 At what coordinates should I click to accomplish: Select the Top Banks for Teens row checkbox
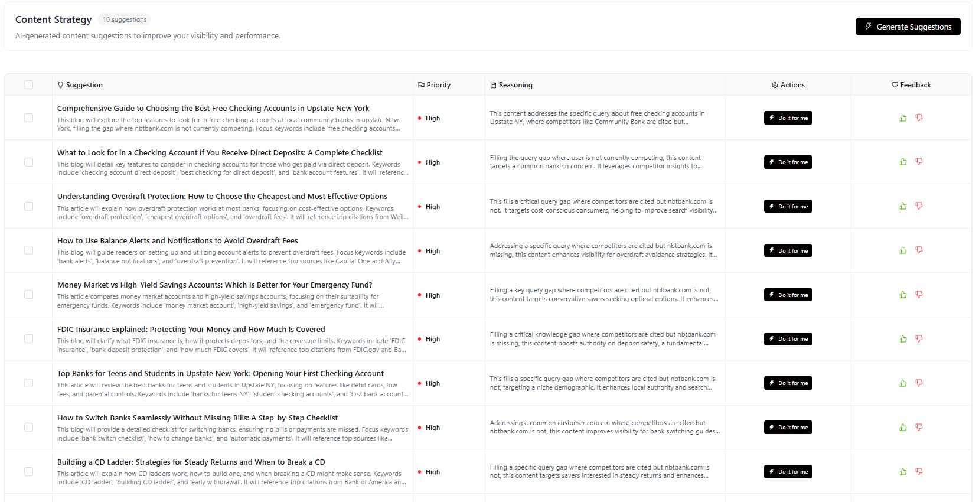point(28,383)
